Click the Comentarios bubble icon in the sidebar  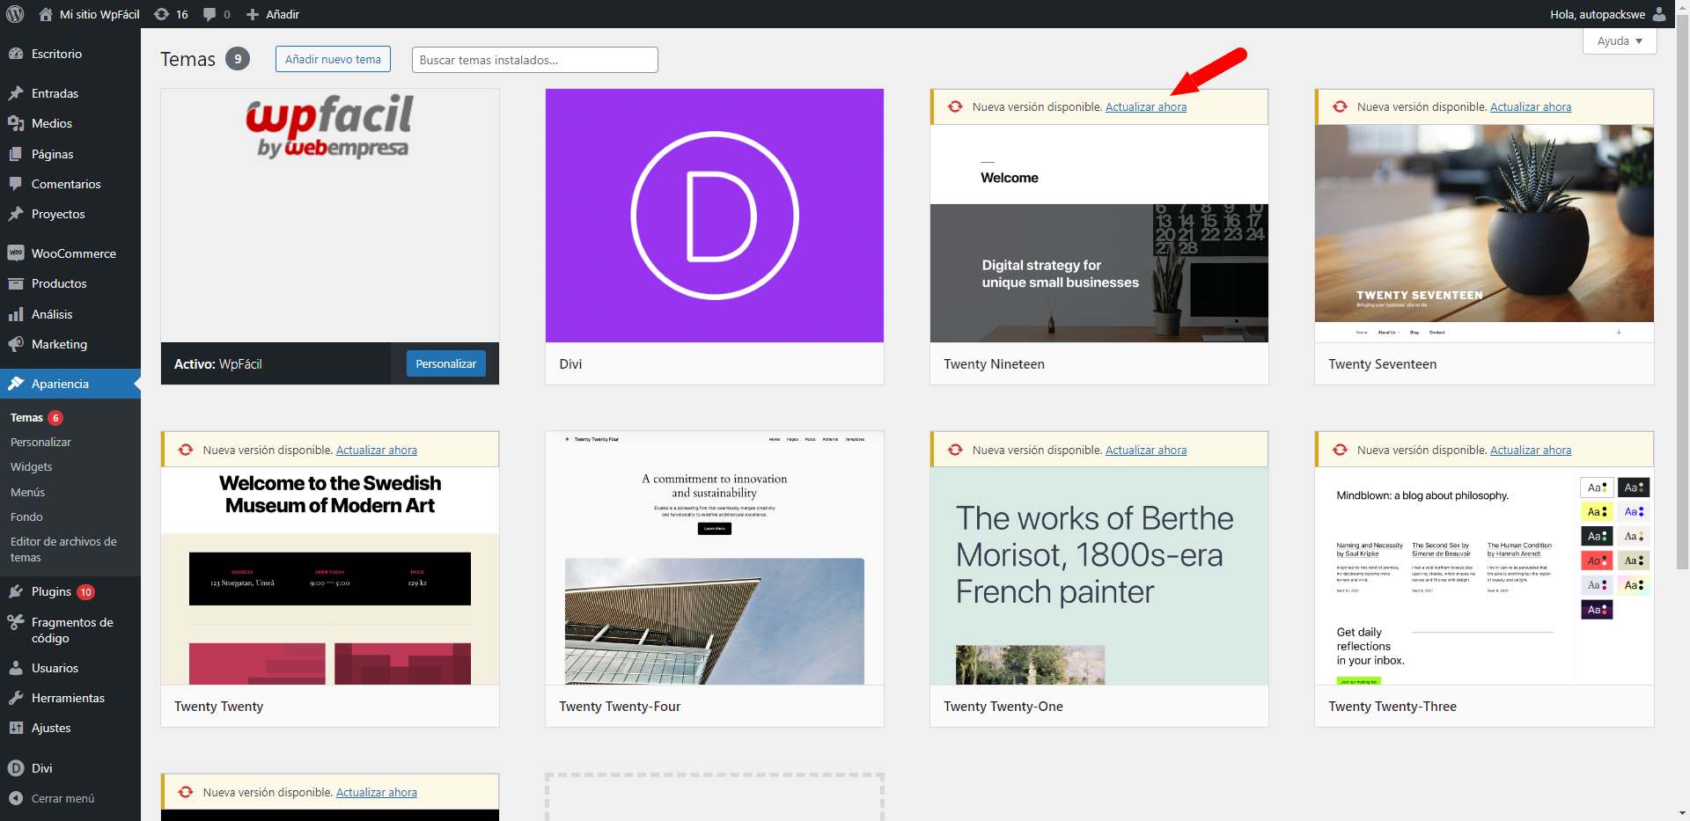coord(16,184)
